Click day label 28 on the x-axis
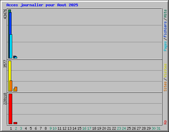 (x=144, y=128)
